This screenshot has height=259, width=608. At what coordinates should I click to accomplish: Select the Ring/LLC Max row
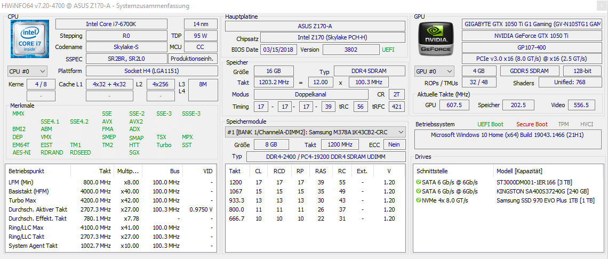(x=111, y=228)
